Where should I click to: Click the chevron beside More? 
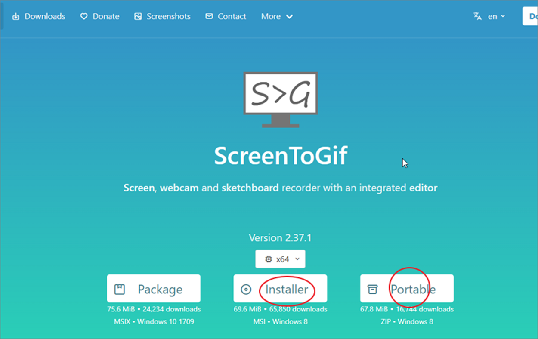289,17
